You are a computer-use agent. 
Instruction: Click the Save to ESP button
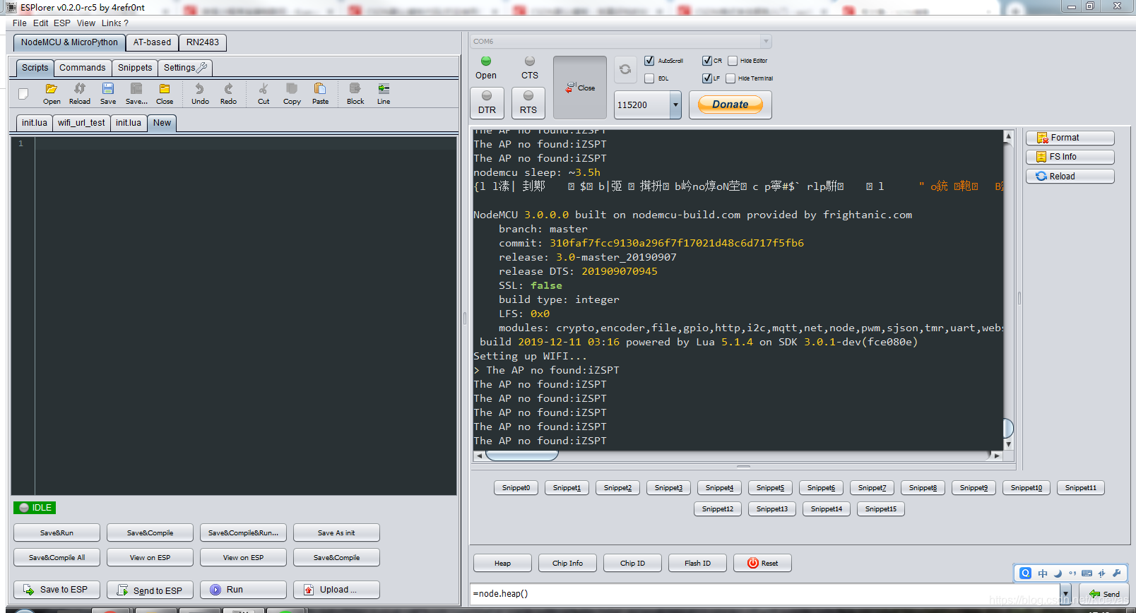[x=57, y=590]
